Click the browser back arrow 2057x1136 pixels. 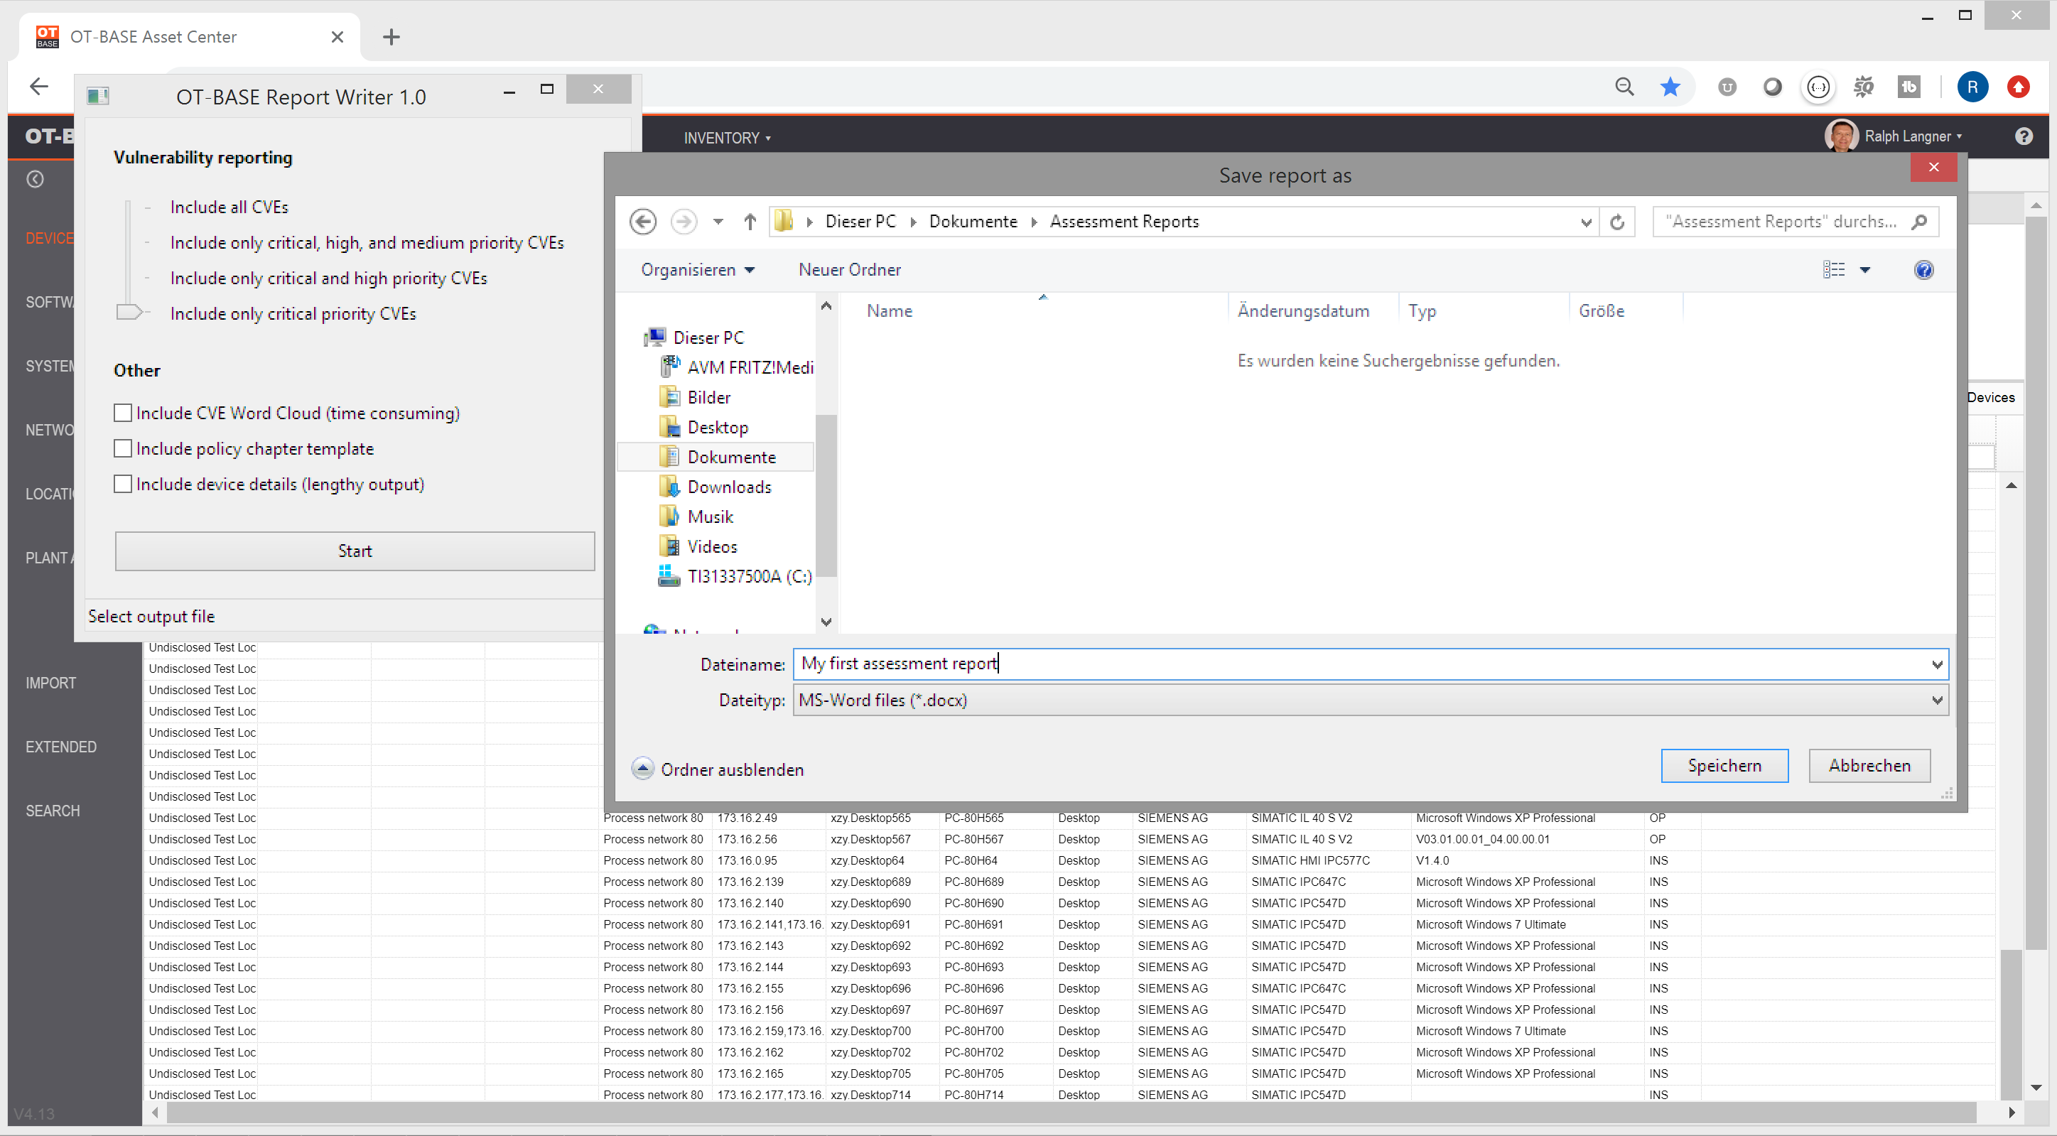pos(38,86)
